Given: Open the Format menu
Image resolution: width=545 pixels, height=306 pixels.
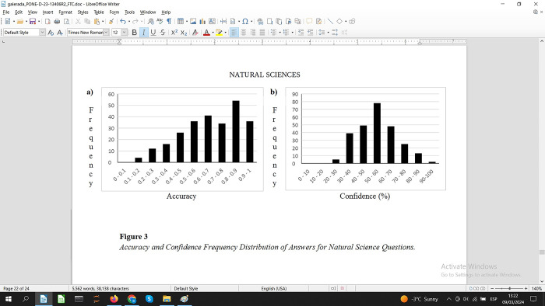Looking at the screenshot, I should pyautogui.click(x=65, y=12).
